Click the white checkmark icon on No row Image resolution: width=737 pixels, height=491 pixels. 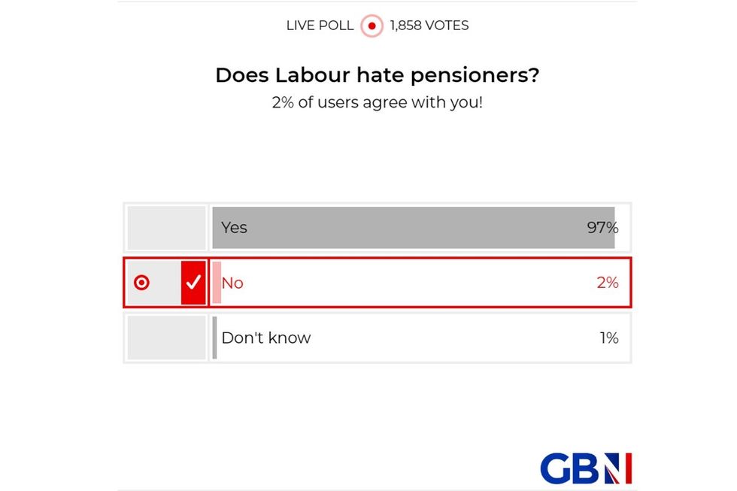[x=193, y=283]
